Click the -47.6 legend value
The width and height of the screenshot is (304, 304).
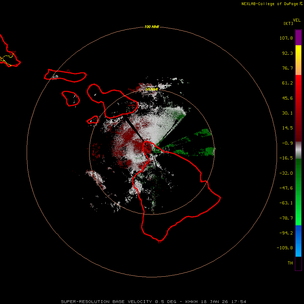pyautogui.click(x=286, y=188)
